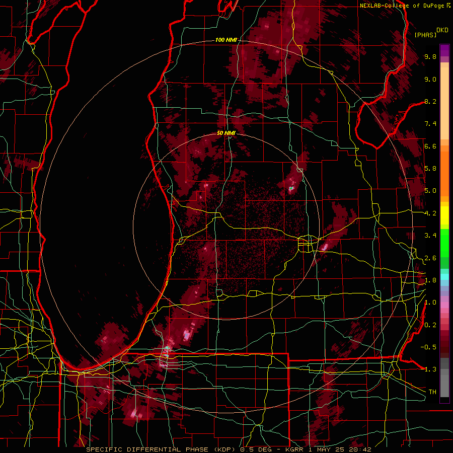Click the 6.6 value on the color scale
This screenshot has height=453, width=453.
pos(430,146)
